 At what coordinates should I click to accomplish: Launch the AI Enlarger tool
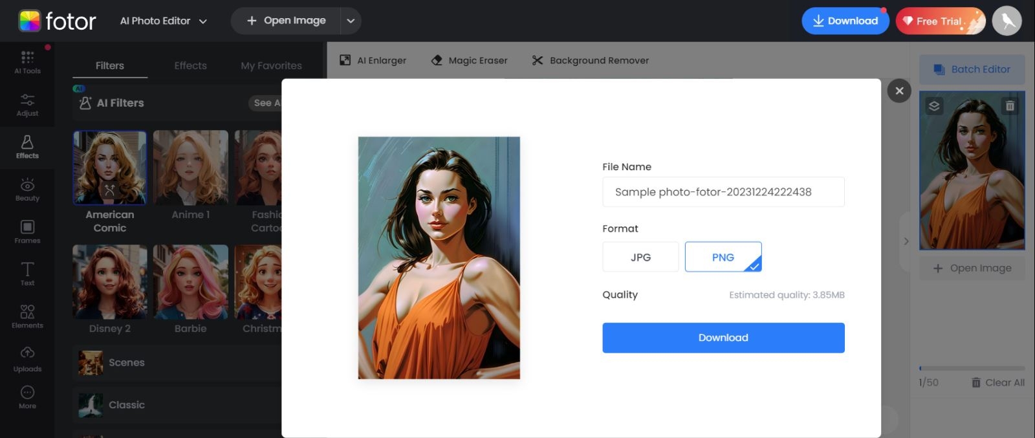pyautogui.click(x=373, y=60)
